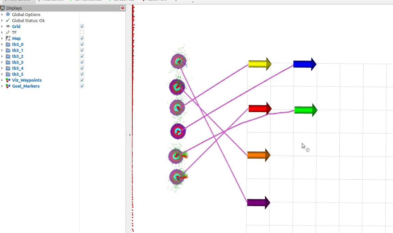Click the Displays panel collapse handle
This screenshot has width=393, height=233.
[130, 135]
